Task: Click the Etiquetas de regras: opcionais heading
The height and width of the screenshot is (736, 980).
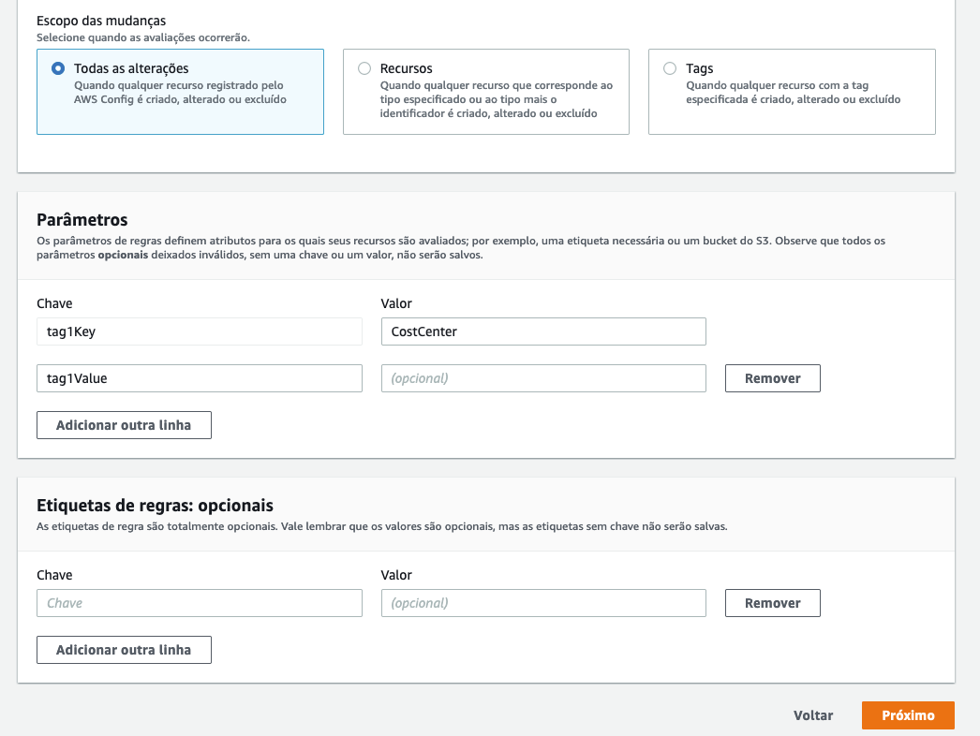Action: 155,506
